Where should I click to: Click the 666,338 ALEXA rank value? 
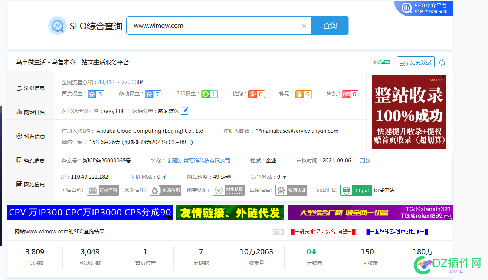[114, 111]
